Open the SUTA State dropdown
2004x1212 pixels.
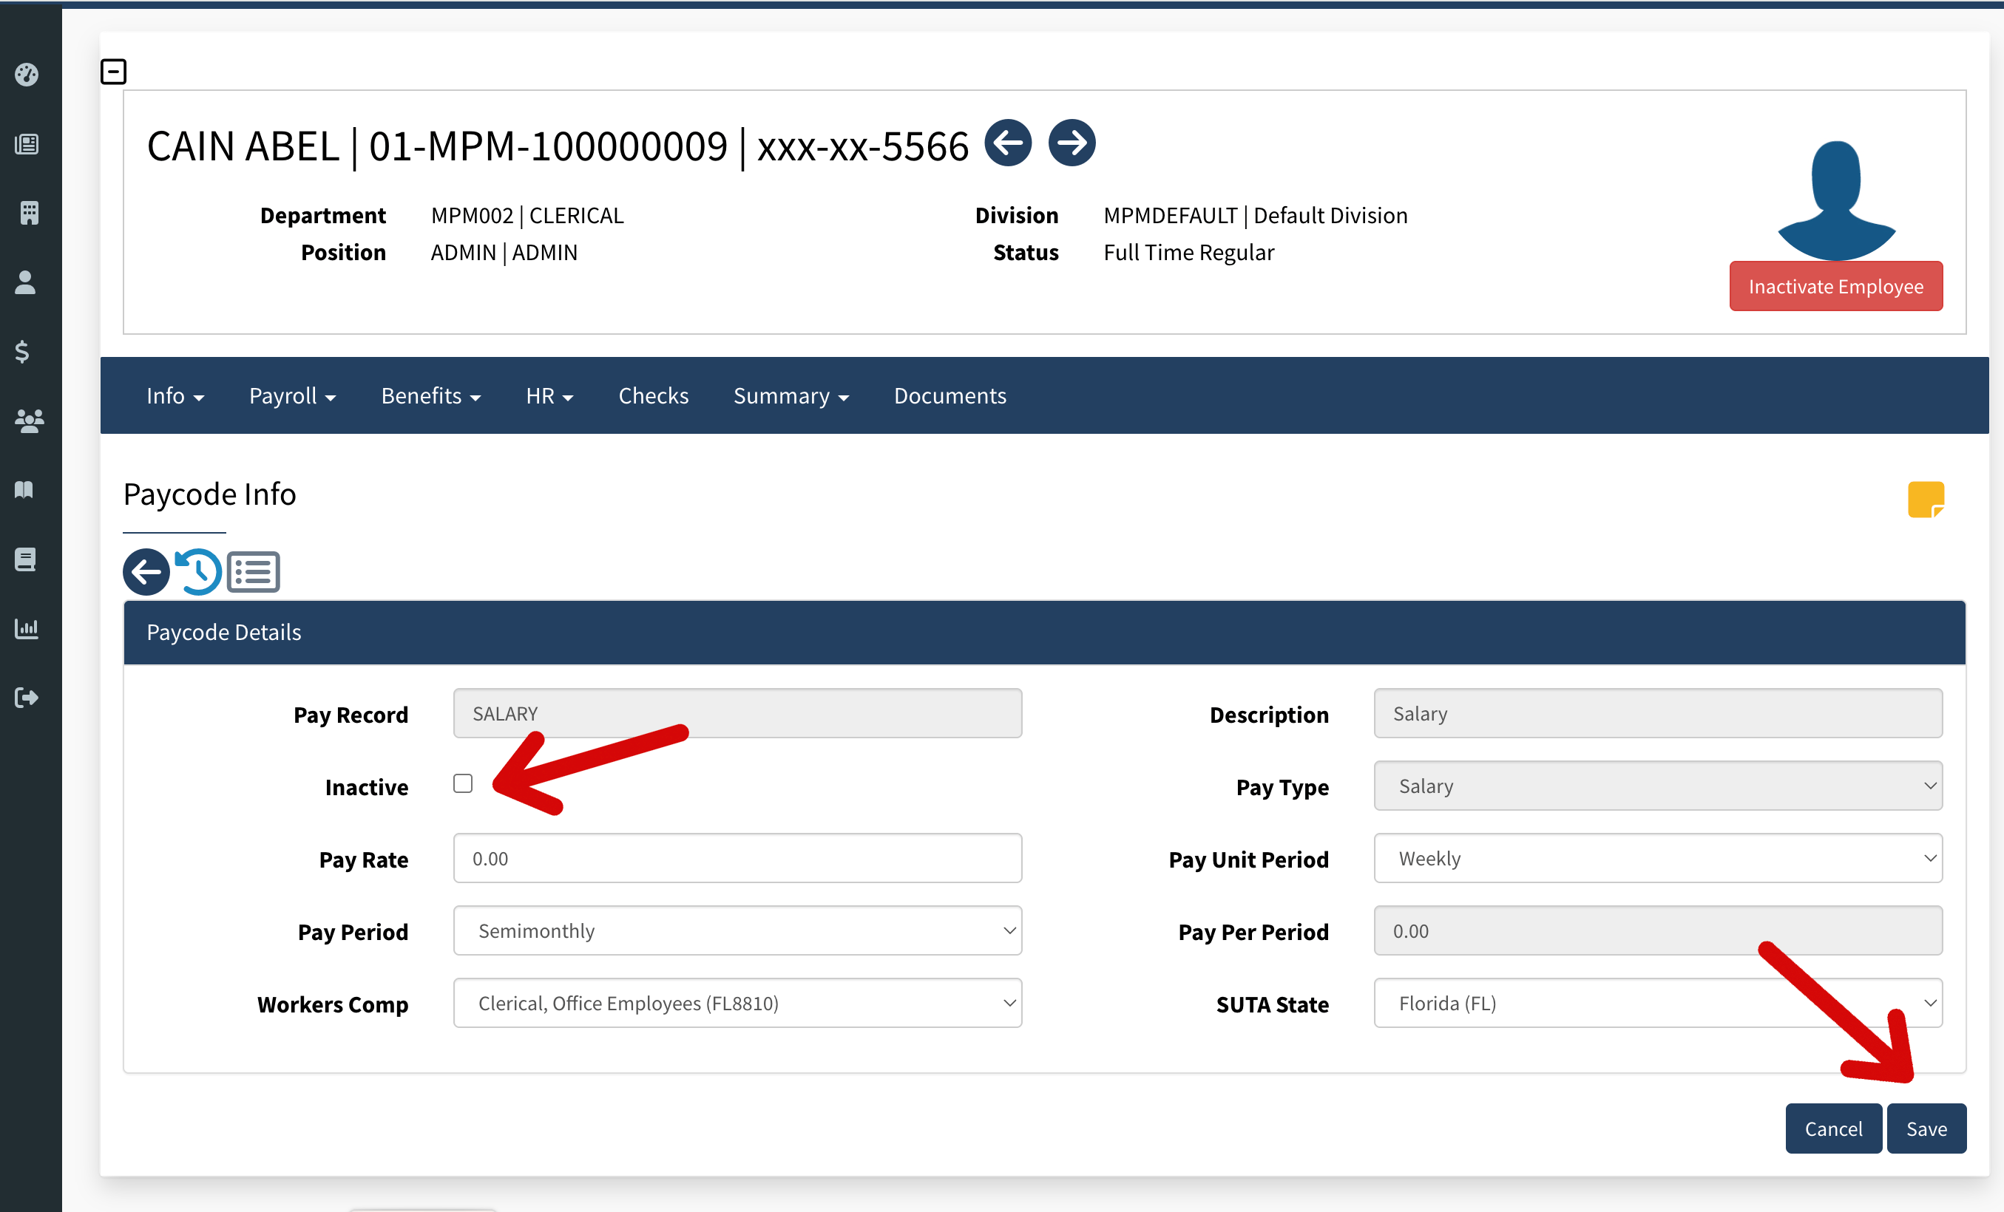[x=1657, y=1003]
